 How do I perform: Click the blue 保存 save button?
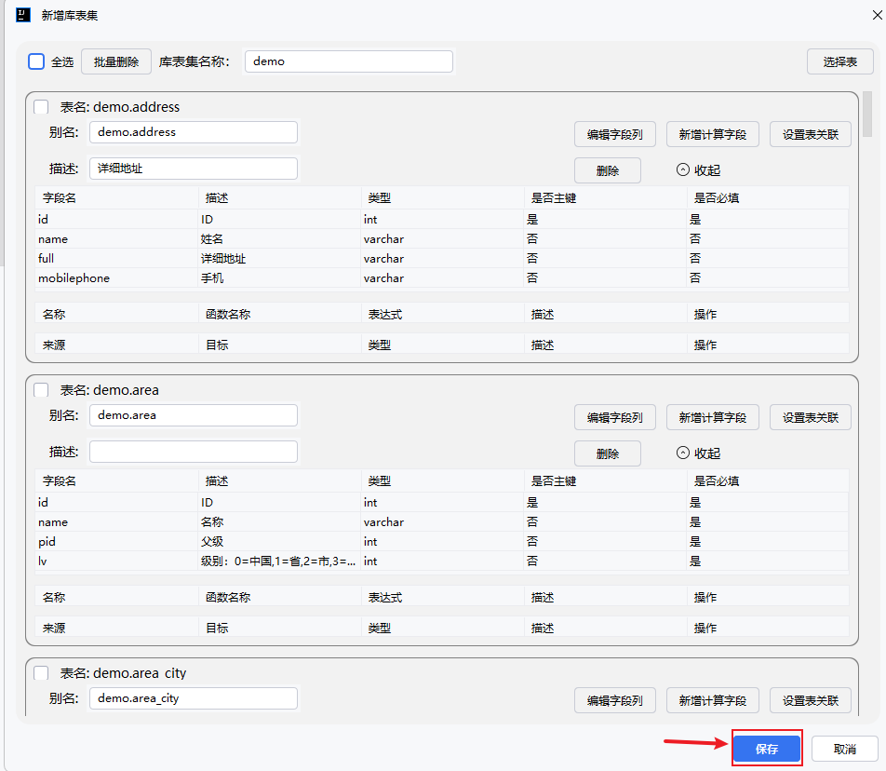tap(767, 749)
